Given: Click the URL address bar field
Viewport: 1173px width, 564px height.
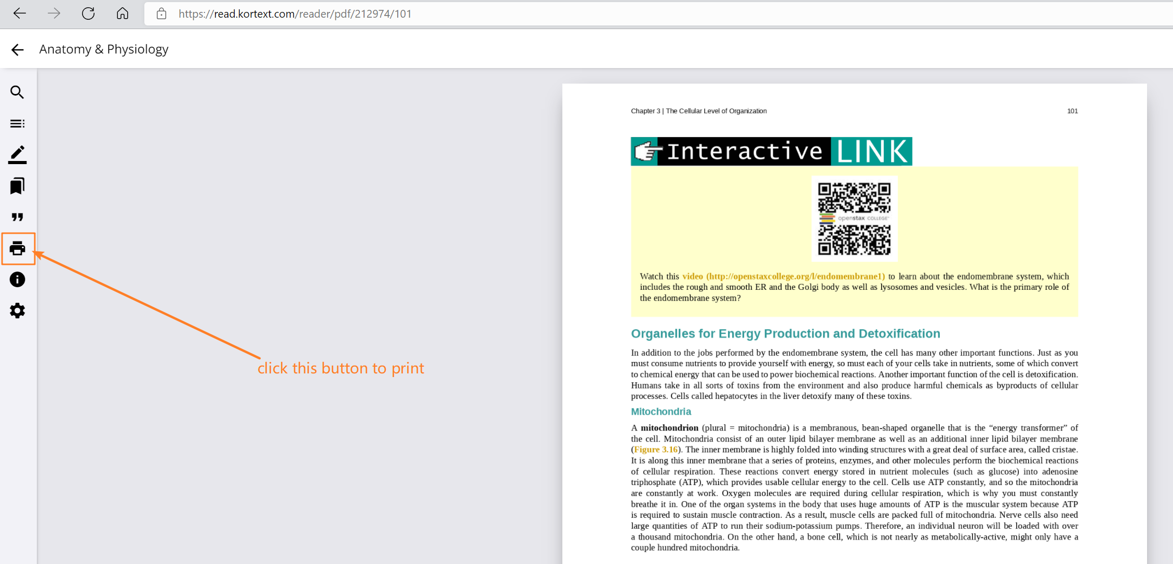Looking at the screenshot, I should click(658, 14).
